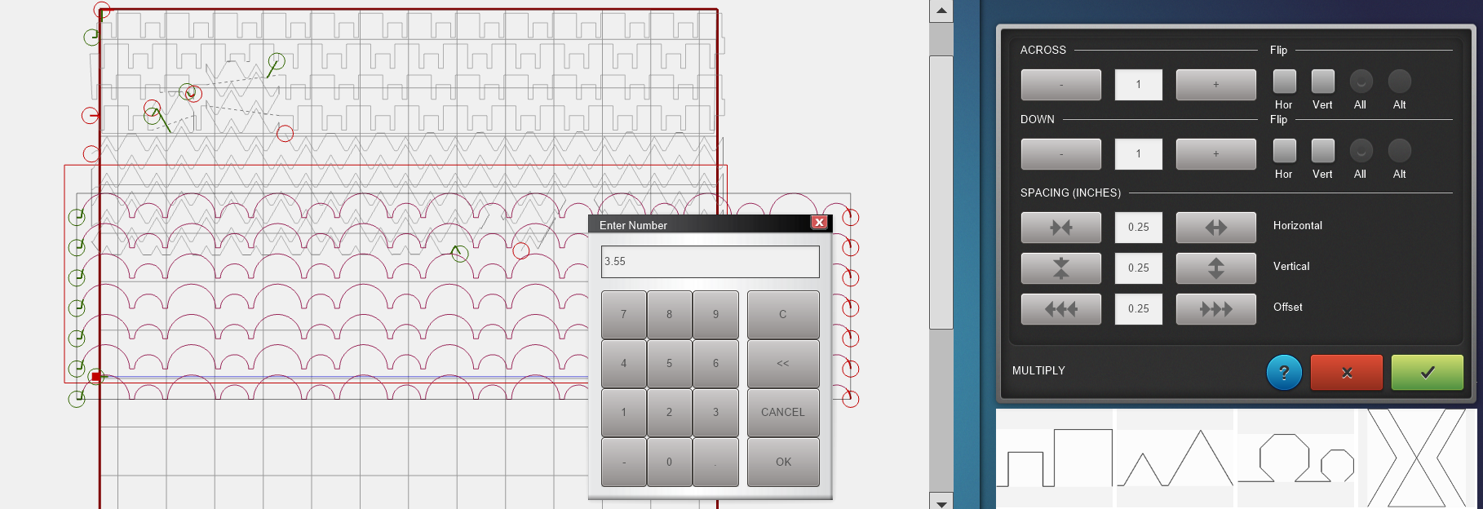Screen dimensions: 1483x509
Task: Toggle the Down Flip Vert checkbox
Action: [x=1322, y=151]
